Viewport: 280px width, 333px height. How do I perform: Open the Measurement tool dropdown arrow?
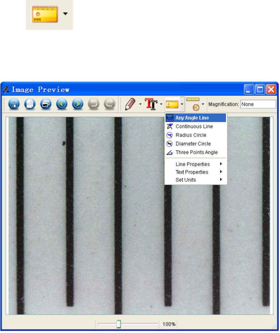click(x=182, y=104)
